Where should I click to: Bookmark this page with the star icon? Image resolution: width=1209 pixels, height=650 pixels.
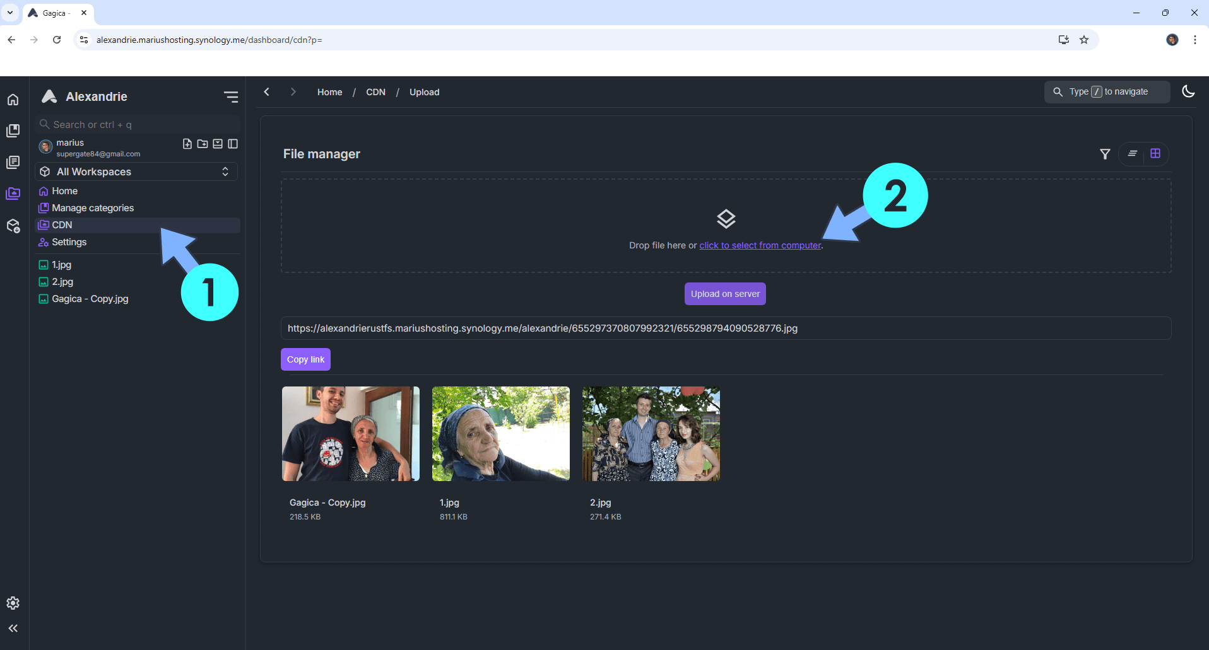tap(1084, 40)
